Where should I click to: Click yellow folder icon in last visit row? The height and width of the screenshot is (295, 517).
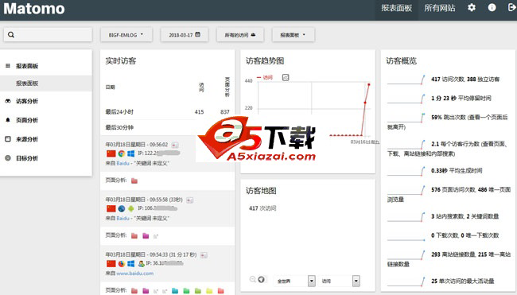coord(209,291)
